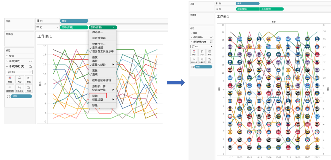Click the 列 shelf icon in right window

pos(217,3)
